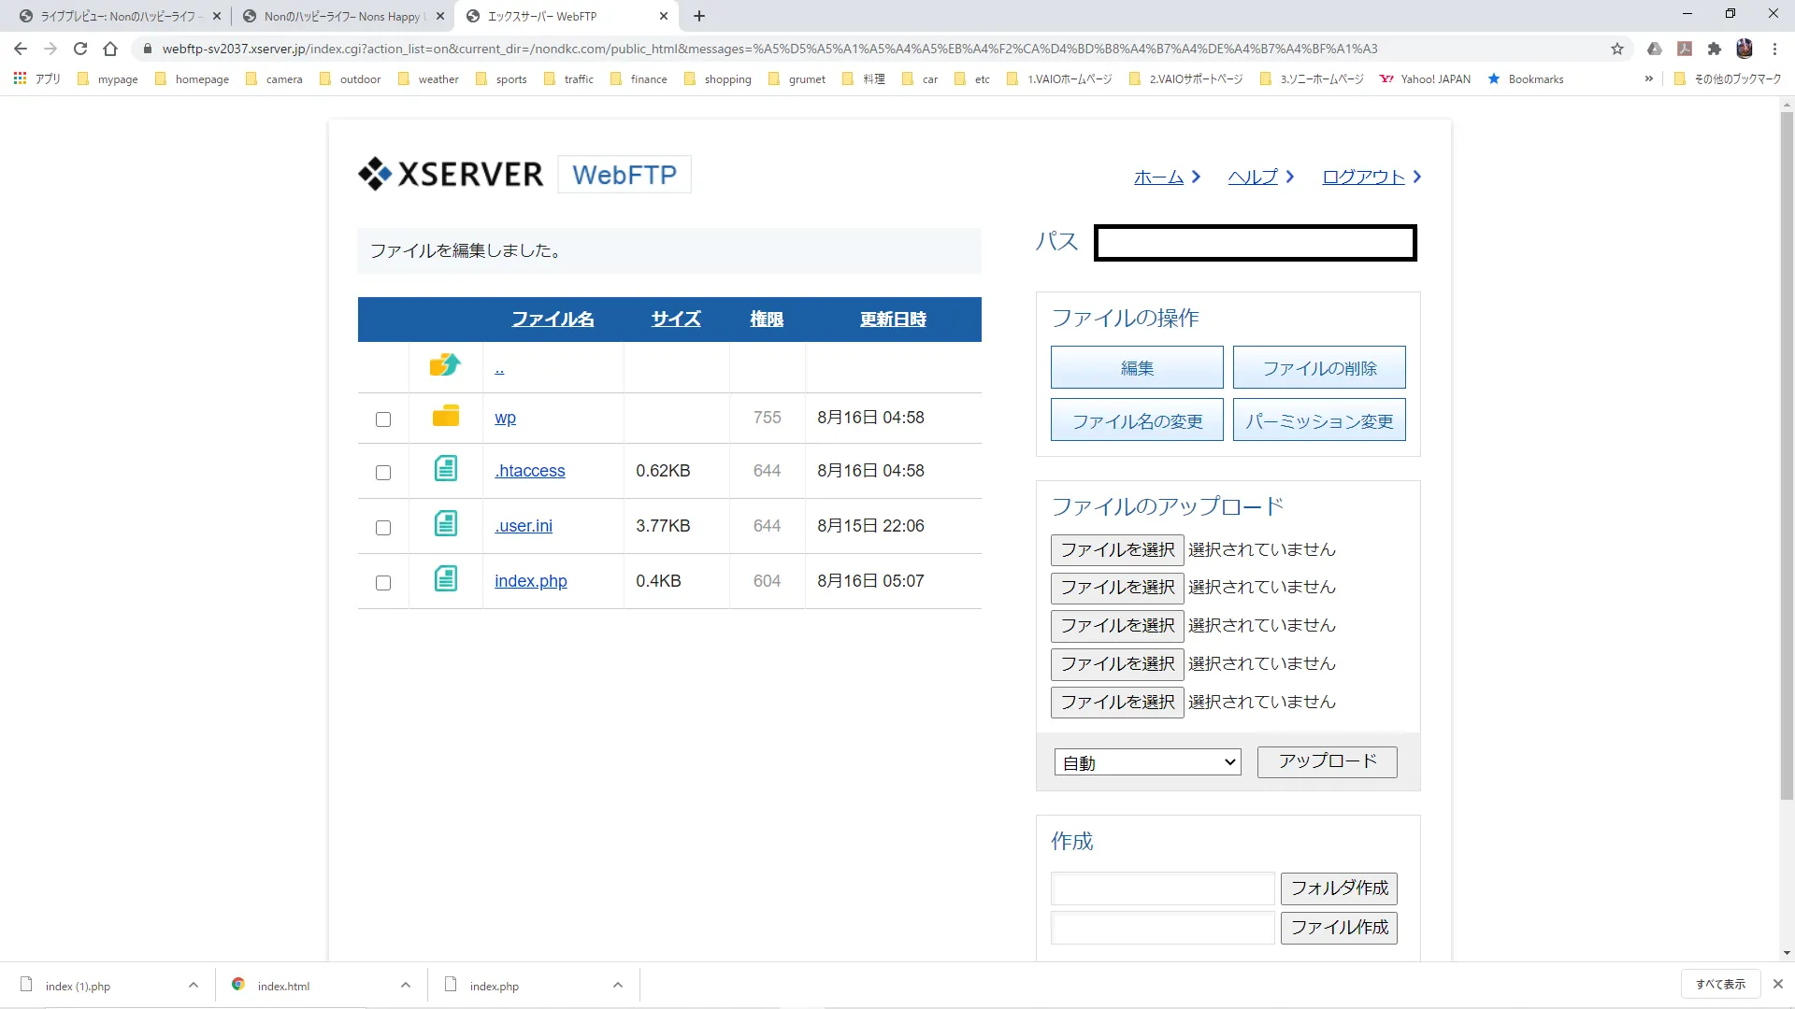Click the wp folder icon
The width and height of the screenshot is (1795, 1009).
tap(446, 416)
